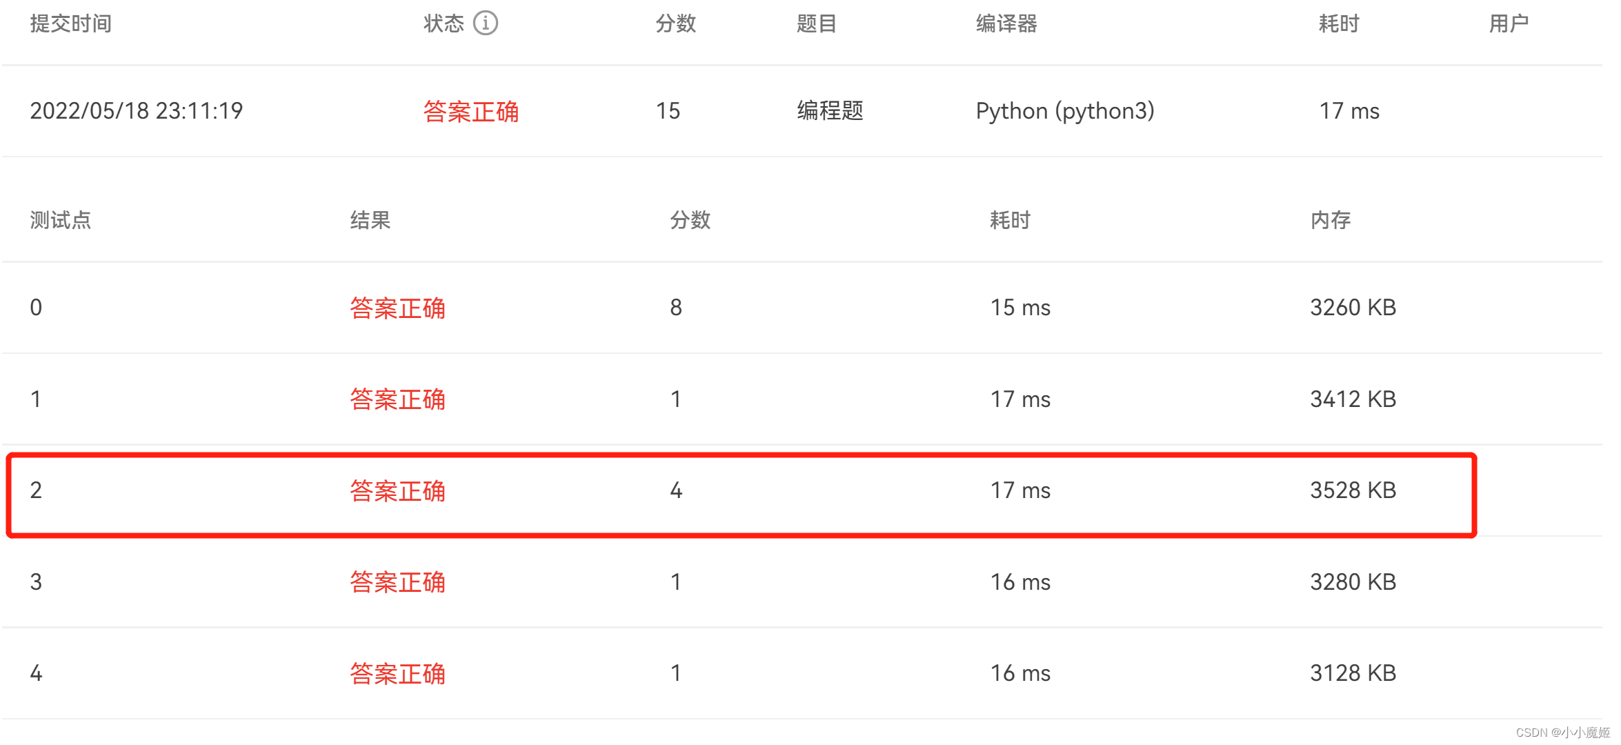Click the 测试点 column header
Viewport: 1621px width, 745px height.
click(x=59, y=220)
